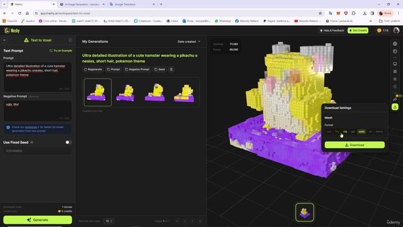The width and height of the screenshot is (403, 227).
Task: Switch to the AI Image Generation tab
Action: pos(82,4)
